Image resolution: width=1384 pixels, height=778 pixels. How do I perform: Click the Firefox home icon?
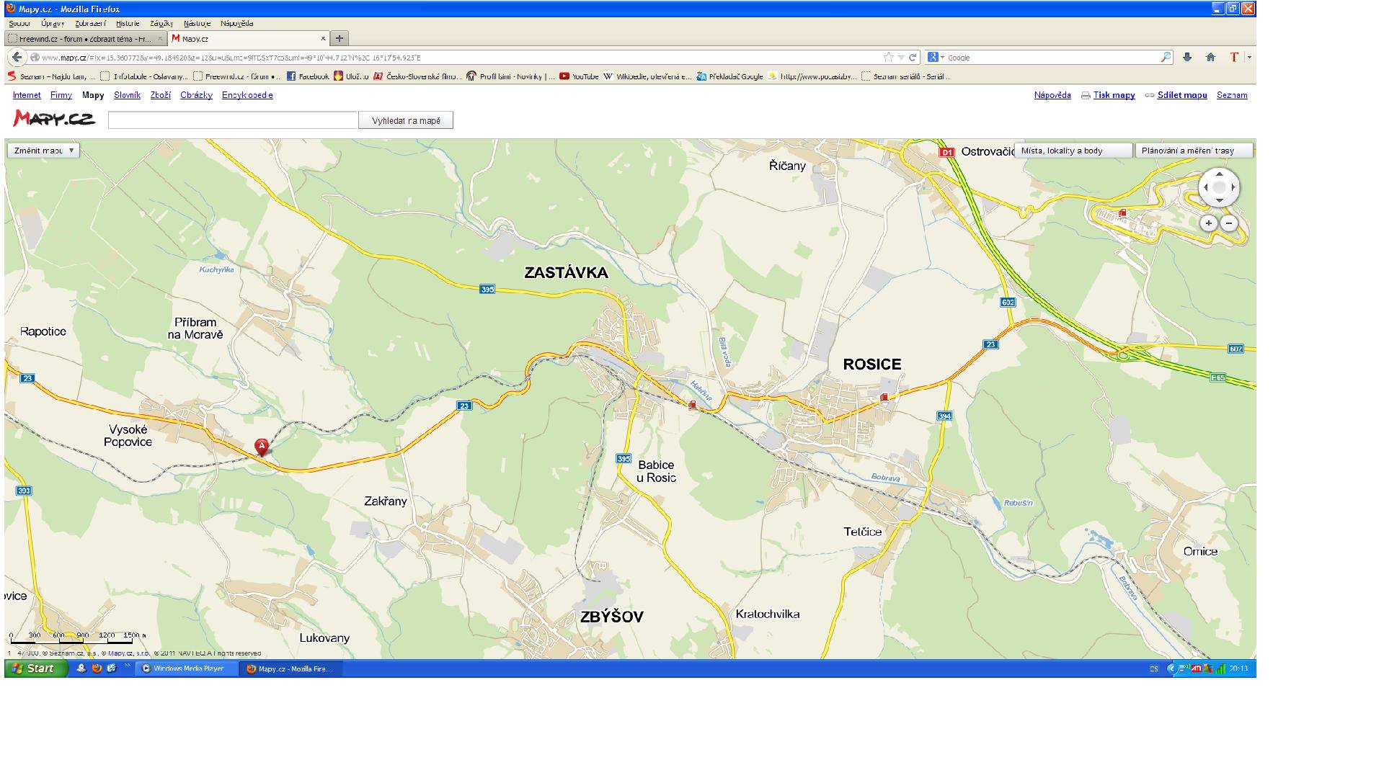click(x=1210, y=58)
